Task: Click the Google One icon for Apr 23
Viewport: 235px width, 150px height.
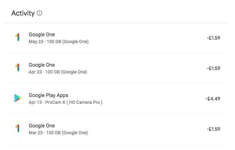Action: (18, 68)
